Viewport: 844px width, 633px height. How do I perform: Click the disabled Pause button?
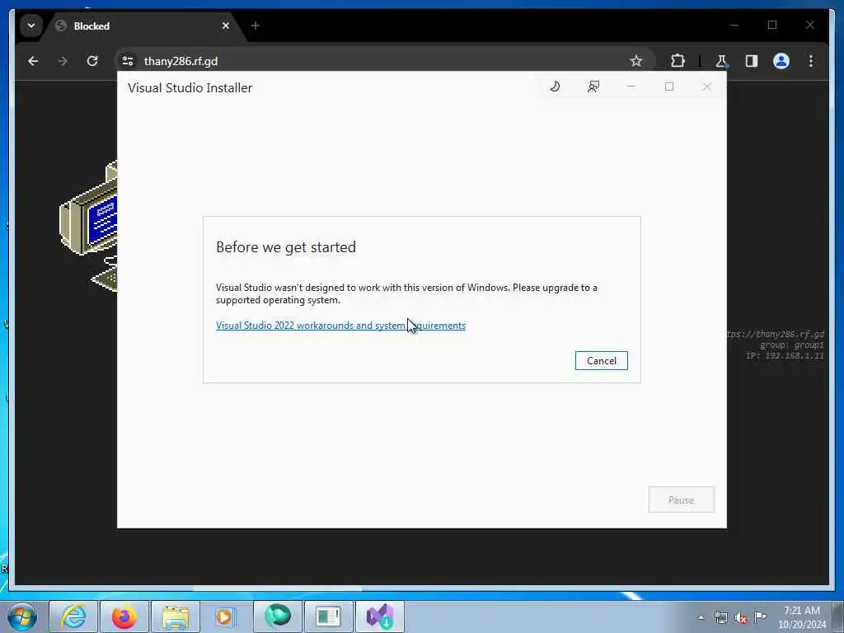coord(682,500)
